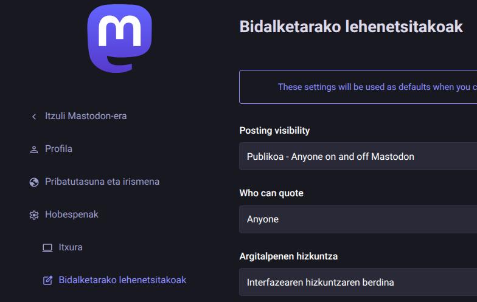The image size is (477, 302).
Task: Open Pribatutasuna eta irismena settings
Action: 102,182
